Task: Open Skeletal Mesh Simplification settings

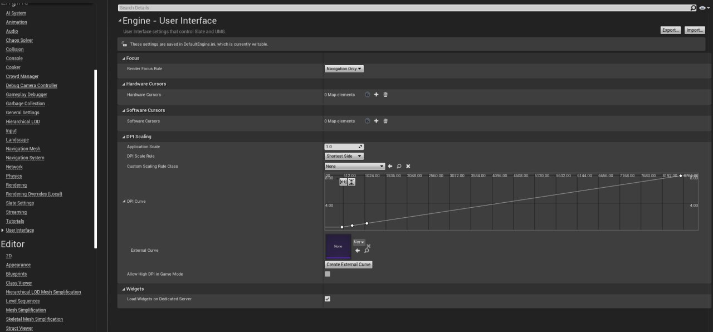Action: tap(35, 319)
